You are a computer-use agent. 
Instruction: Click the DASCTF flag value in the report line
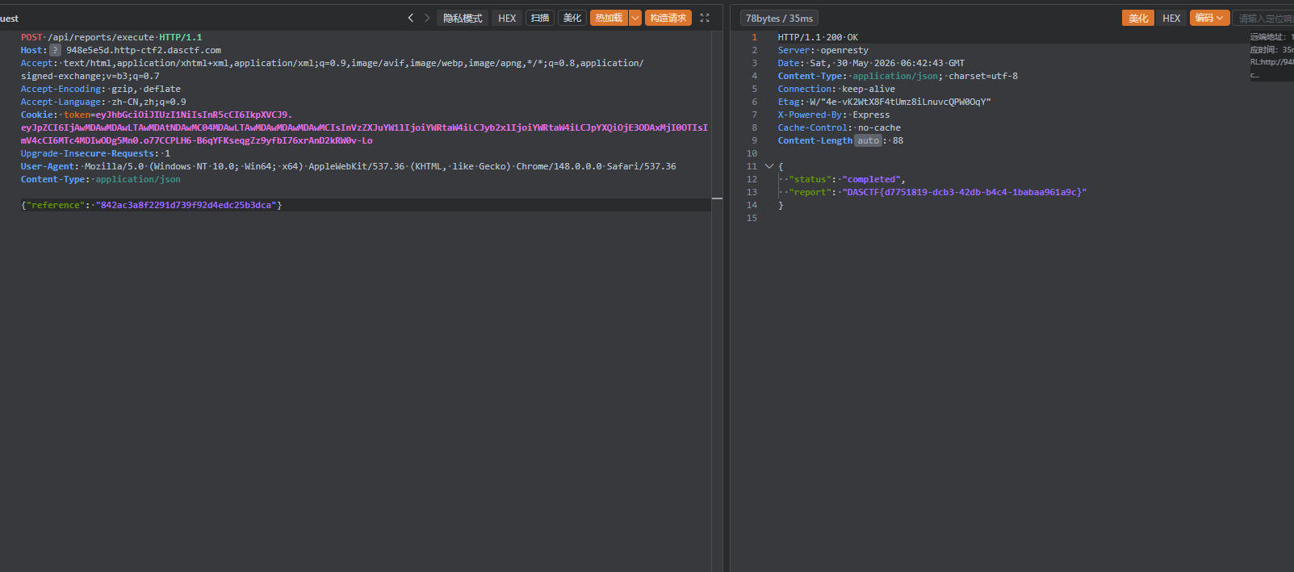point(965,192)
